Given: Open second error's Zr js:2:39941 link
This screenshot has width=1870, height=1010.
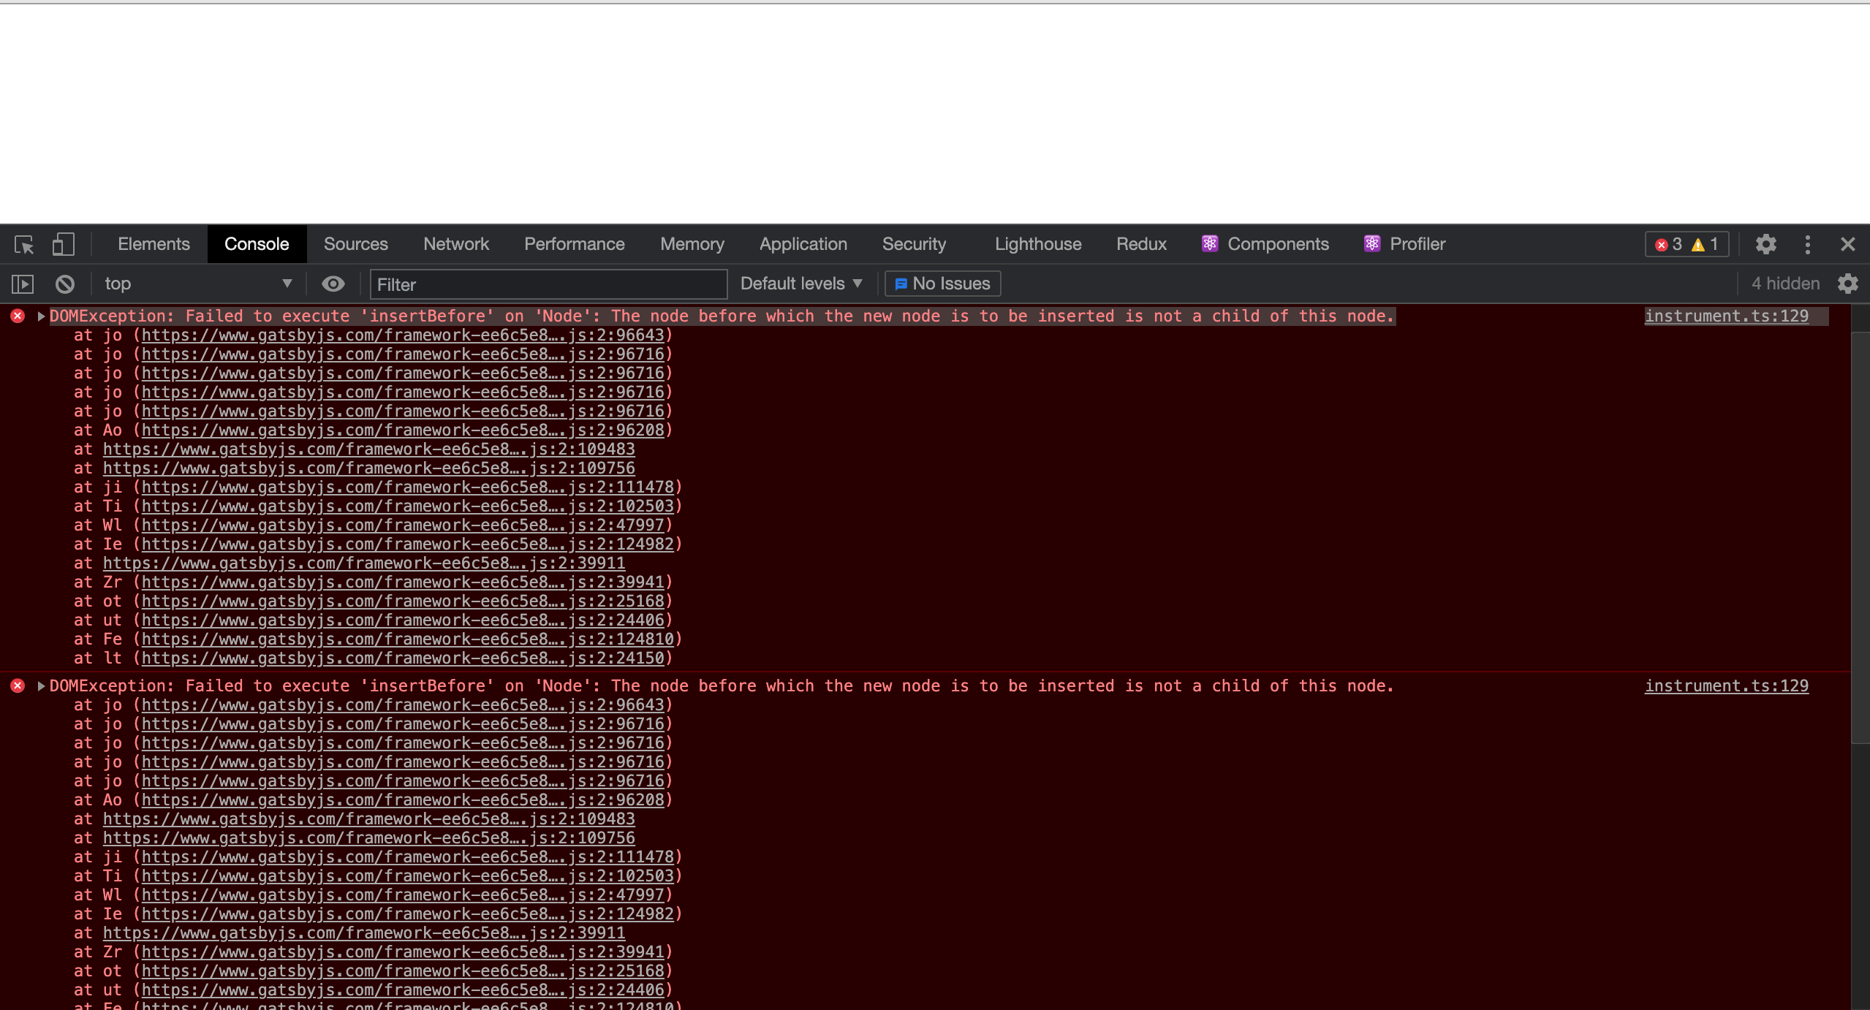Looking at the screenshot, I should 403,952.
